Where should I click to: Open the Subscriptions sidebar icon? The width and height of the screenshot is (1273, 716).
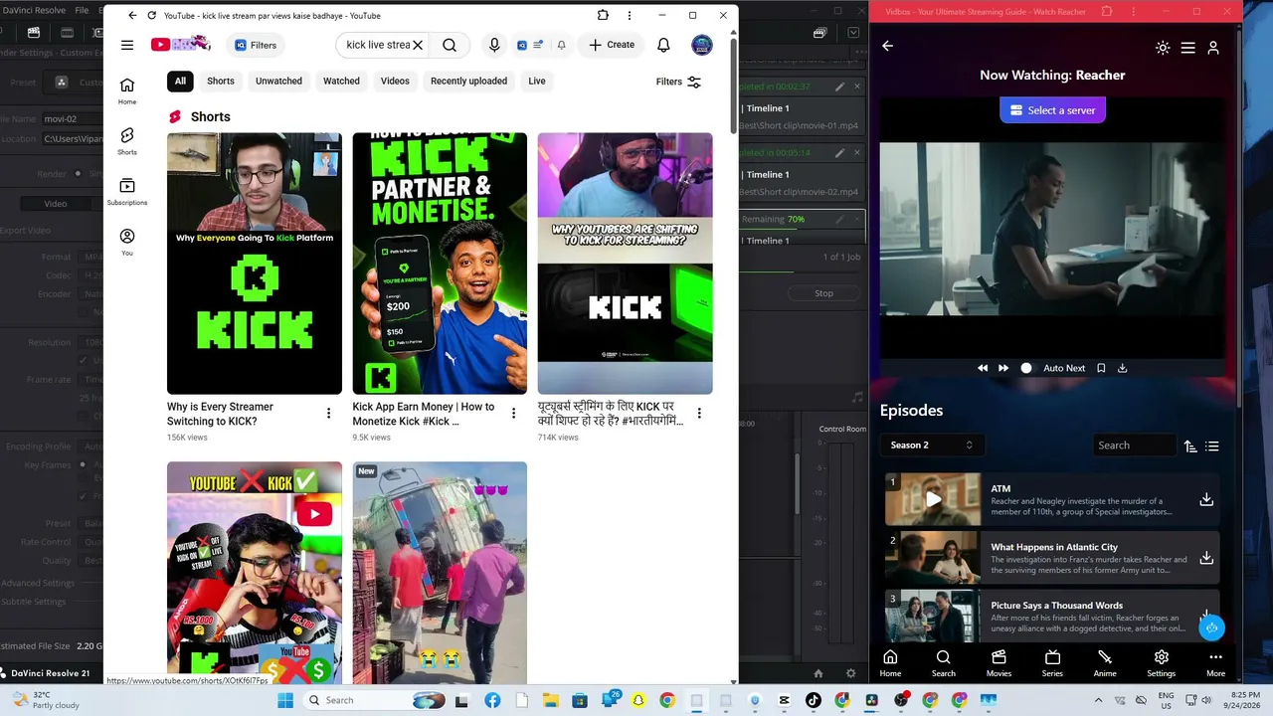coord(127,191)
